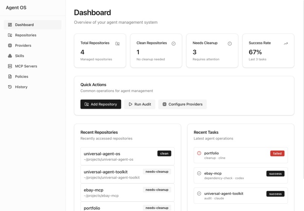This screenshot has height=211, width=304.
Task: Click the Policies document icon in sidebar
Action: click(x=10, y=76)
